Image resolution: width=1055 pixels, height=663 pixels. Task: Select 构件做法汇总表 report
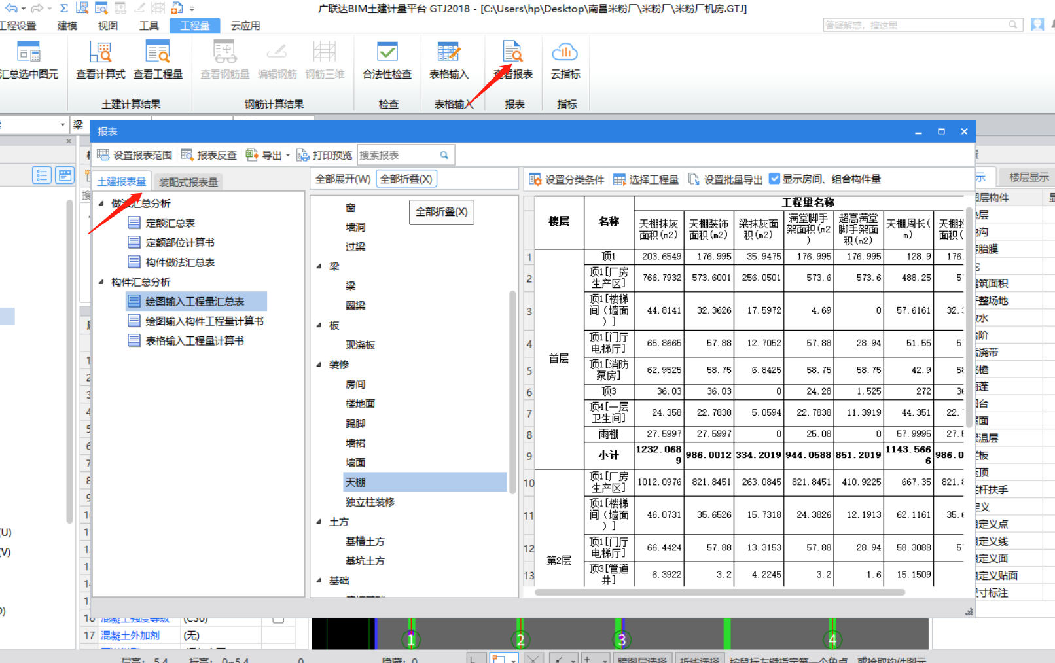180,262
